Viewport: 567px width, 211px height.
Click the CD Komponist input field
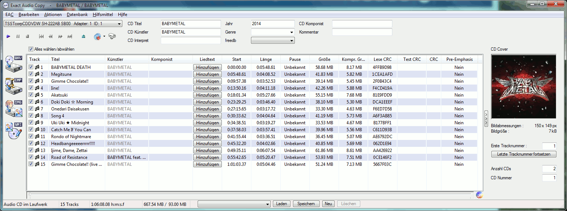click(x=362, y=24)
